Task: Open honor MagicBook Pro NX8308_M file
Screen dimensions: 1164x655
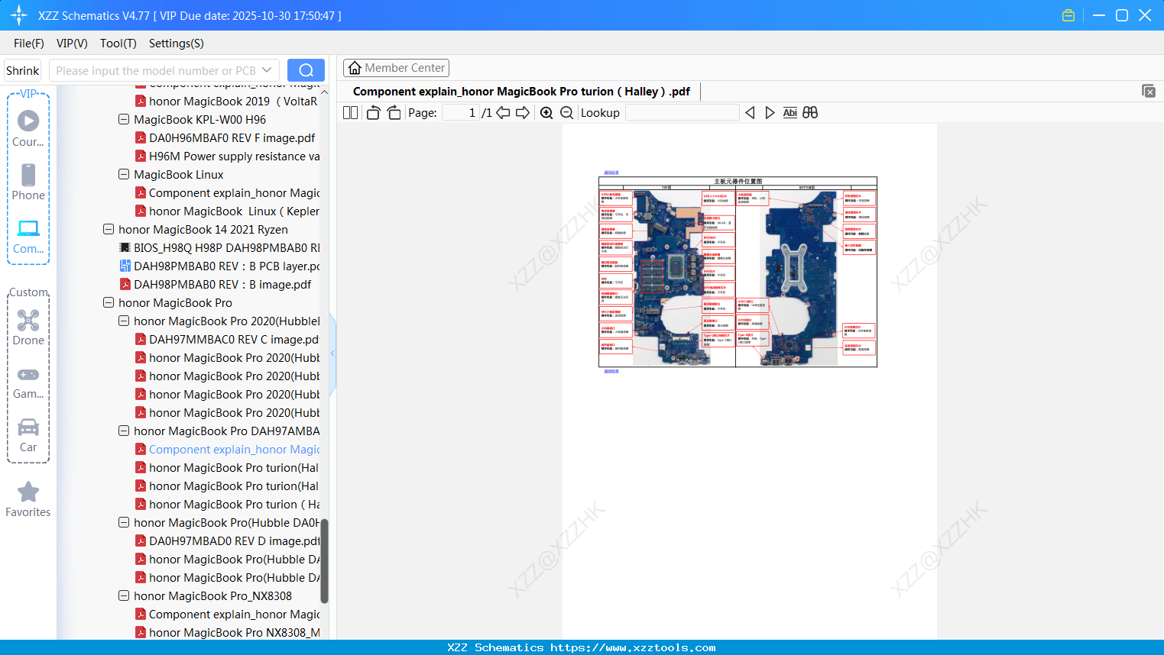Action: point(227,633)
